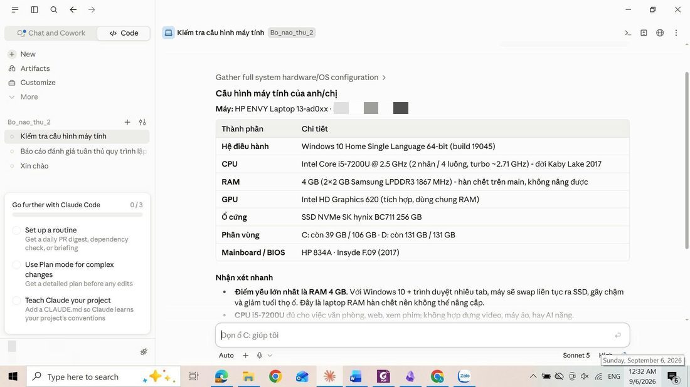Open the dropdown arrow beside the microphone
Image resolution: width=690 pixels, height=387 pixels.
270,355
